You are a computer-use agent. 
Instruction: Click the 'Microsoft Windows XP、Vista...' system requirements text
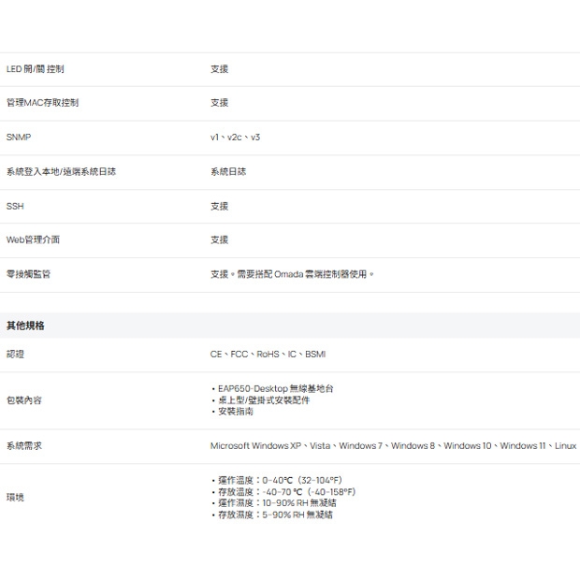pyautogui.click(x=393, y=445)
